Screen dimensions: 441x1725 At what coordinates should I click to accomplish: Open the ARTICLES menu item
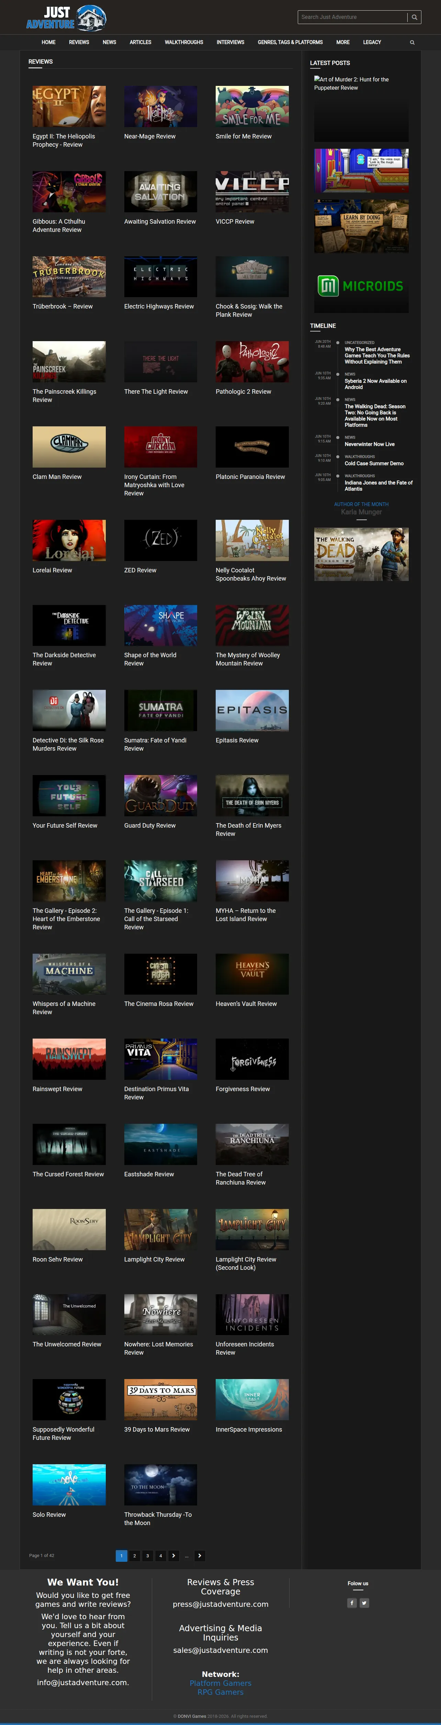(140, 42)
